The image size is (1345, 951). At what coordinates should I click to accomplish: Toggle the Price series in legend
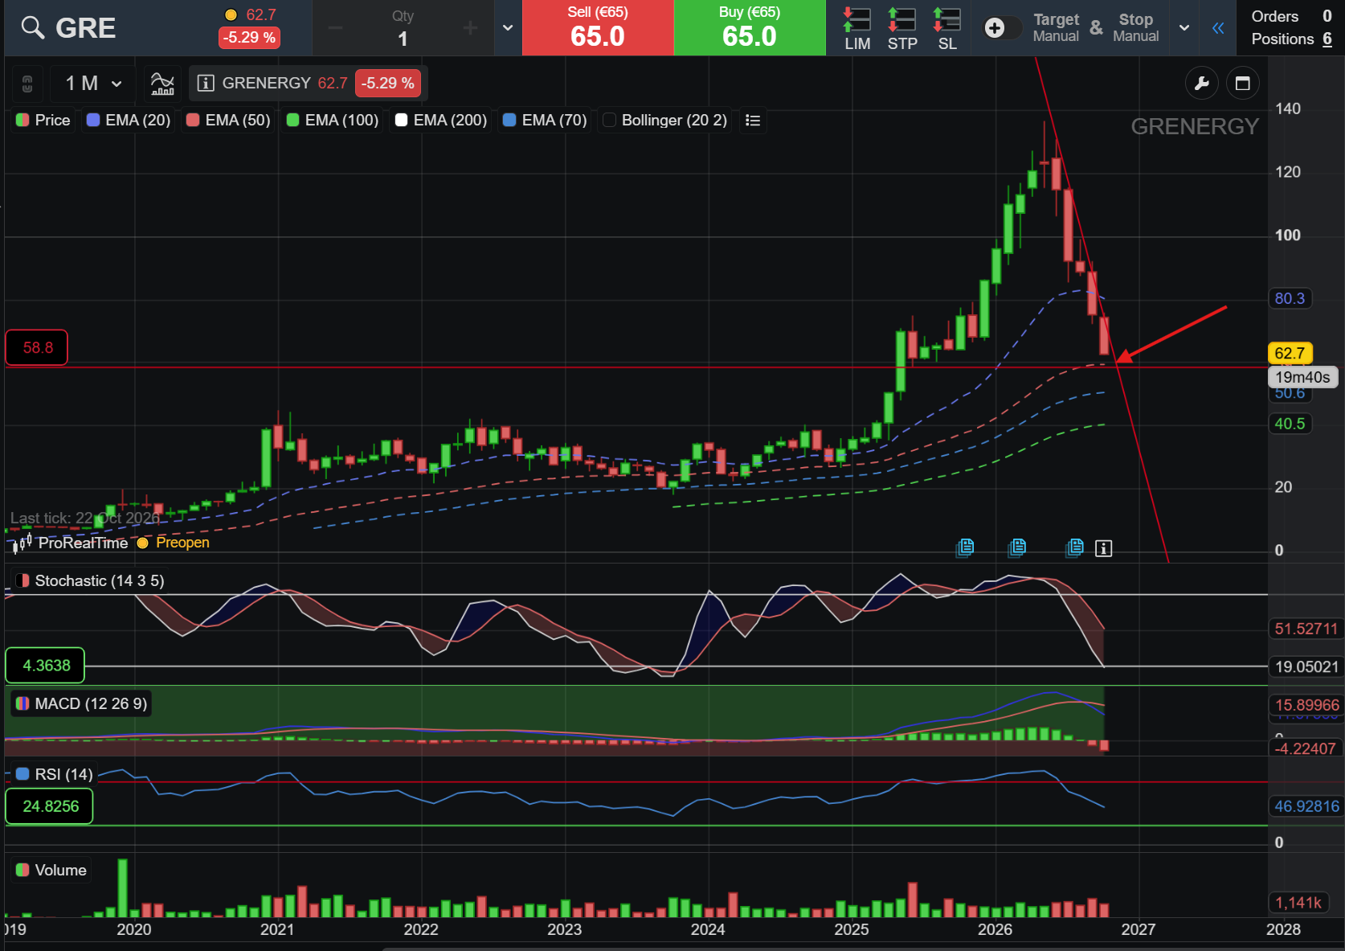(43, 121)
